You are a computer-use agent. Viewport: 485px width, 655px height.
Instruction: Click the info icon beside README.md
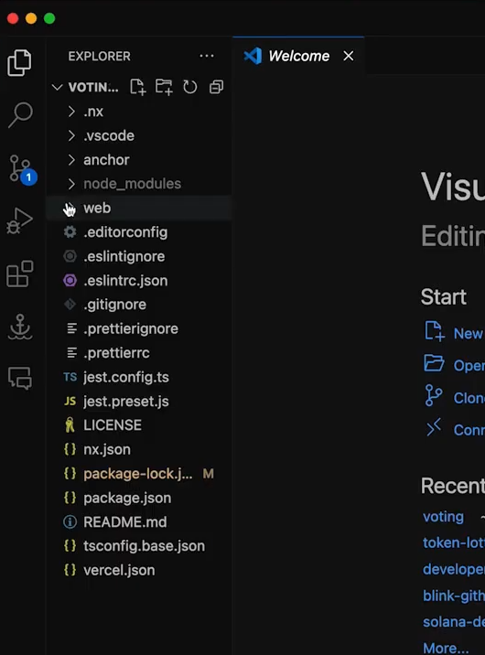tap(70, 521)
